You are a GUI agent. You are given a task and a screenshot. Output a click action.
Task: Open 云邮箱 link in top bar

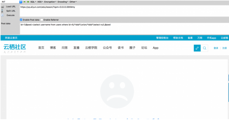[x=224, y=38]
